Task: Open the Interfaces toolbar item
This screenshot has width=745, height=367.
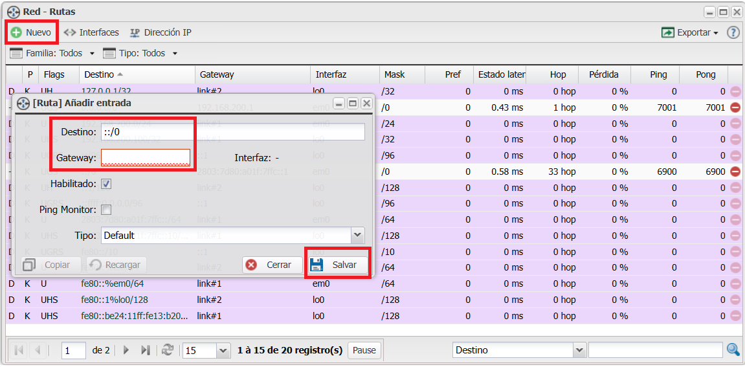Action: click(91, 32)
